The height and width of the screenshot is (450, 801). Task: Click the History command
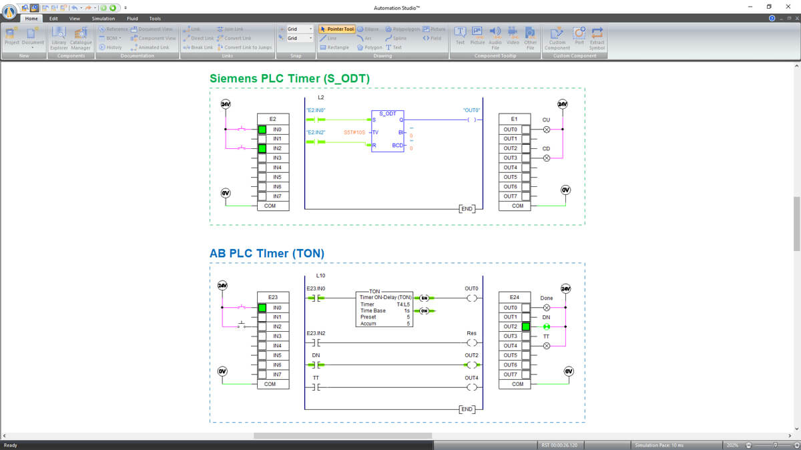[110, 47]
